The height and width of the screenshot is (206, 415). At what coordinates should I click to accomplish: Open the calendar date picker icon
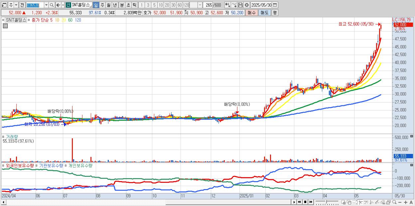pos(275,5)
